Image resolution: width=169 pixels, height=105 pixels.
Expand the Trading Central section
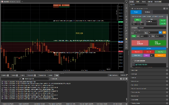(149, 103)
